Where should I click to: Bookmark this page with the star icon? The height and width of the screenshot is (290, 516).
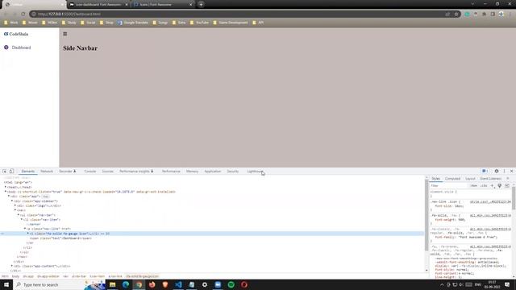pyautogui.click(x=456, y=14)
